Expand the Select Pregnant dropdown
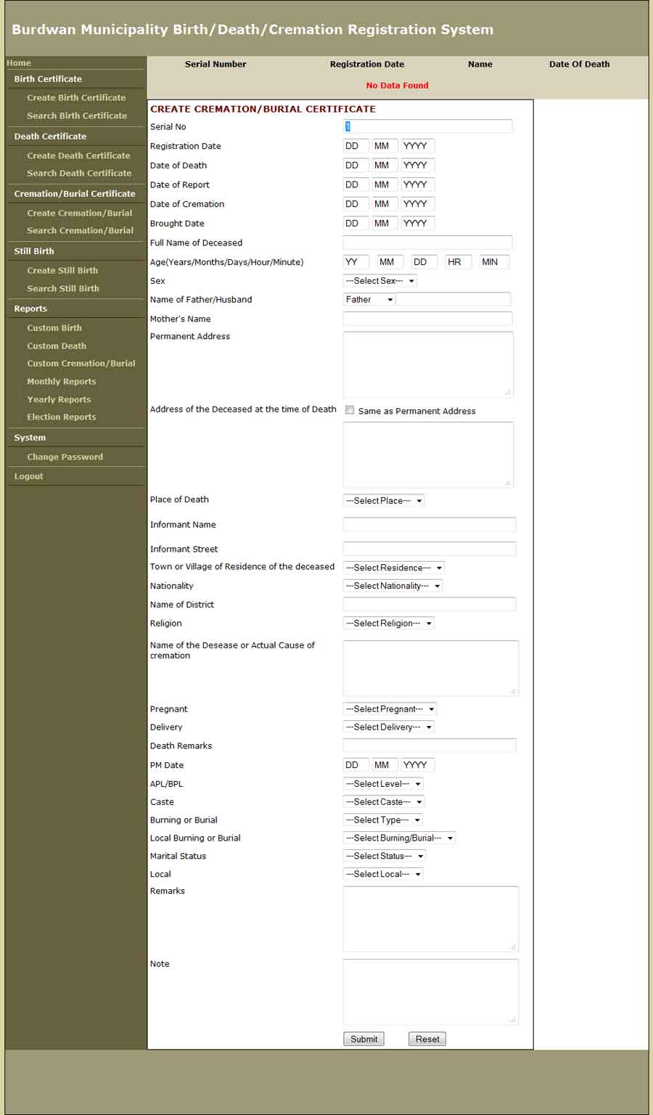Image resolution: width=653 pixels, height=1115 pixels. (390, 709)
